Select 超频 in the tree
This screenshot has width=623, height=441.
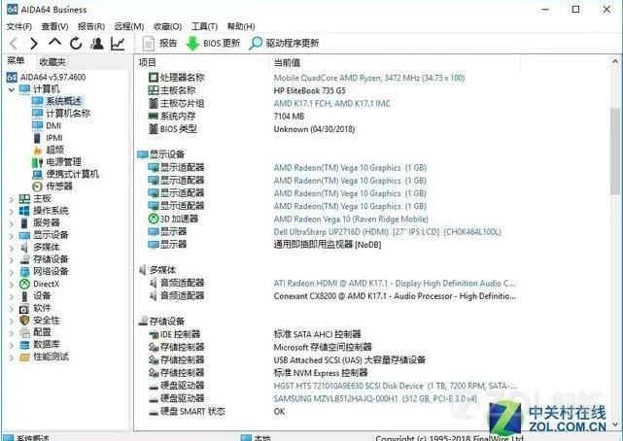(54, 150)
